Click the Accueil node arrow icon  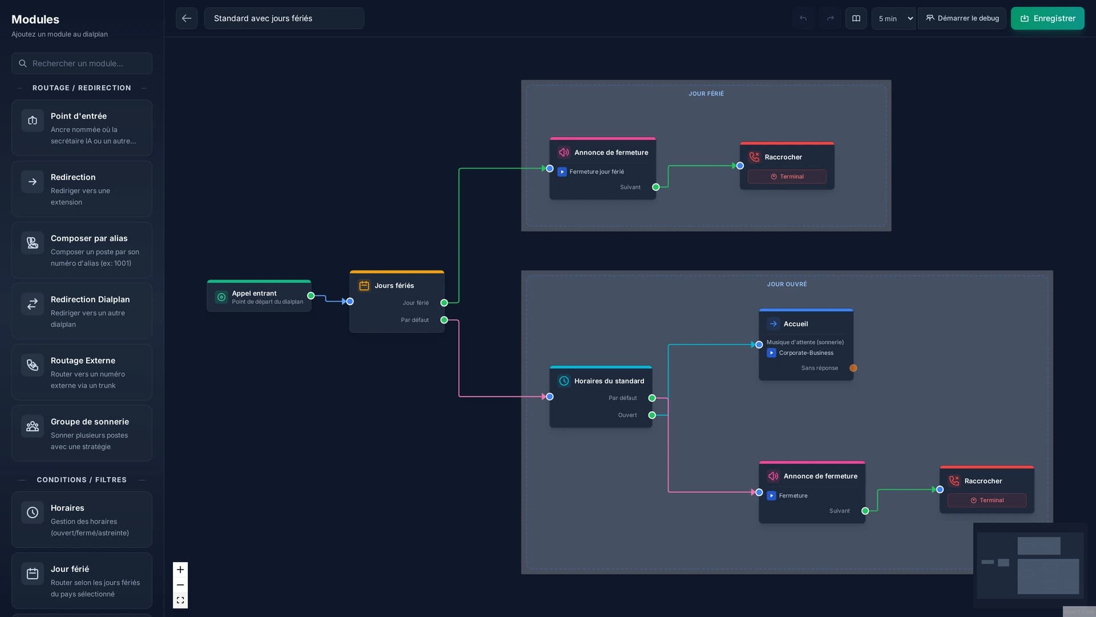pos(773,324)
